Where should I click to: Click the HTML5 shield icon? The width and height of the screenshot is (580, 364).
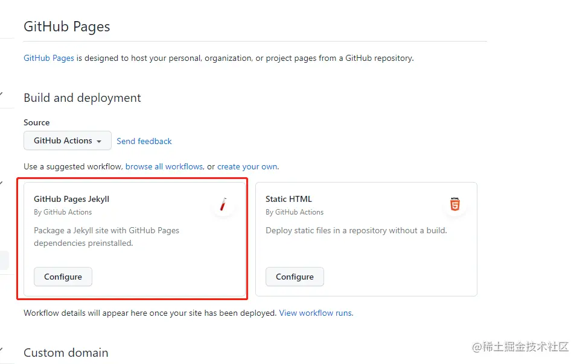click(454, 204)
